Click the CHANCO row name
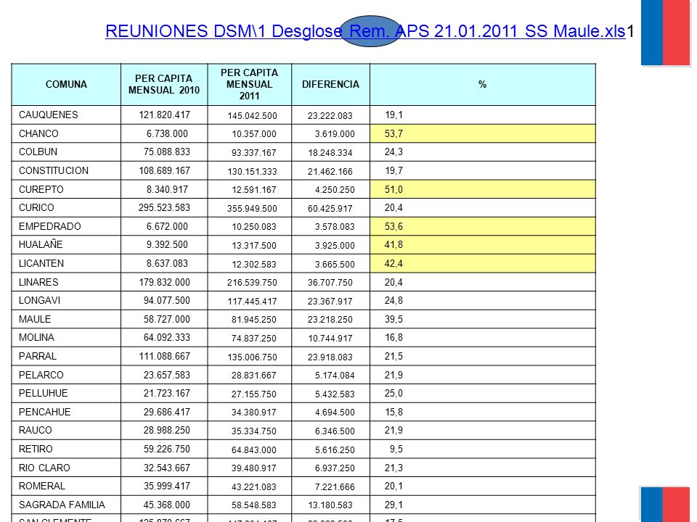697x522 pixels. coord(38,133)
